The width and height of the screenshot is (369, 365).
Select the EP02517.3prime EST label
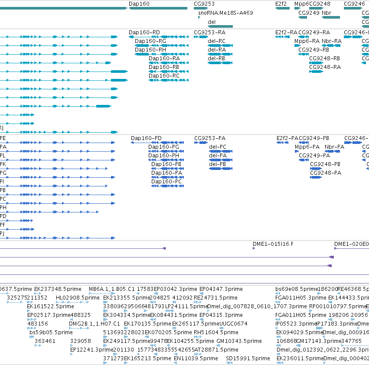pyautogui.click(x=49, y=315)
